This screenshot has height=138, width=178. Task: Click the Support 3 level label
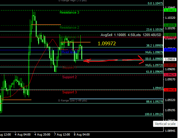tap(70, 92)
